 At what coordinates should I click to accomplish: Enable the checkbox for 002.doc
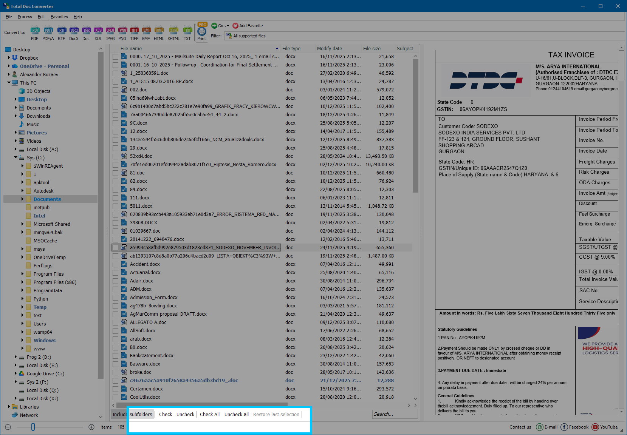click(x=115, y=89)
